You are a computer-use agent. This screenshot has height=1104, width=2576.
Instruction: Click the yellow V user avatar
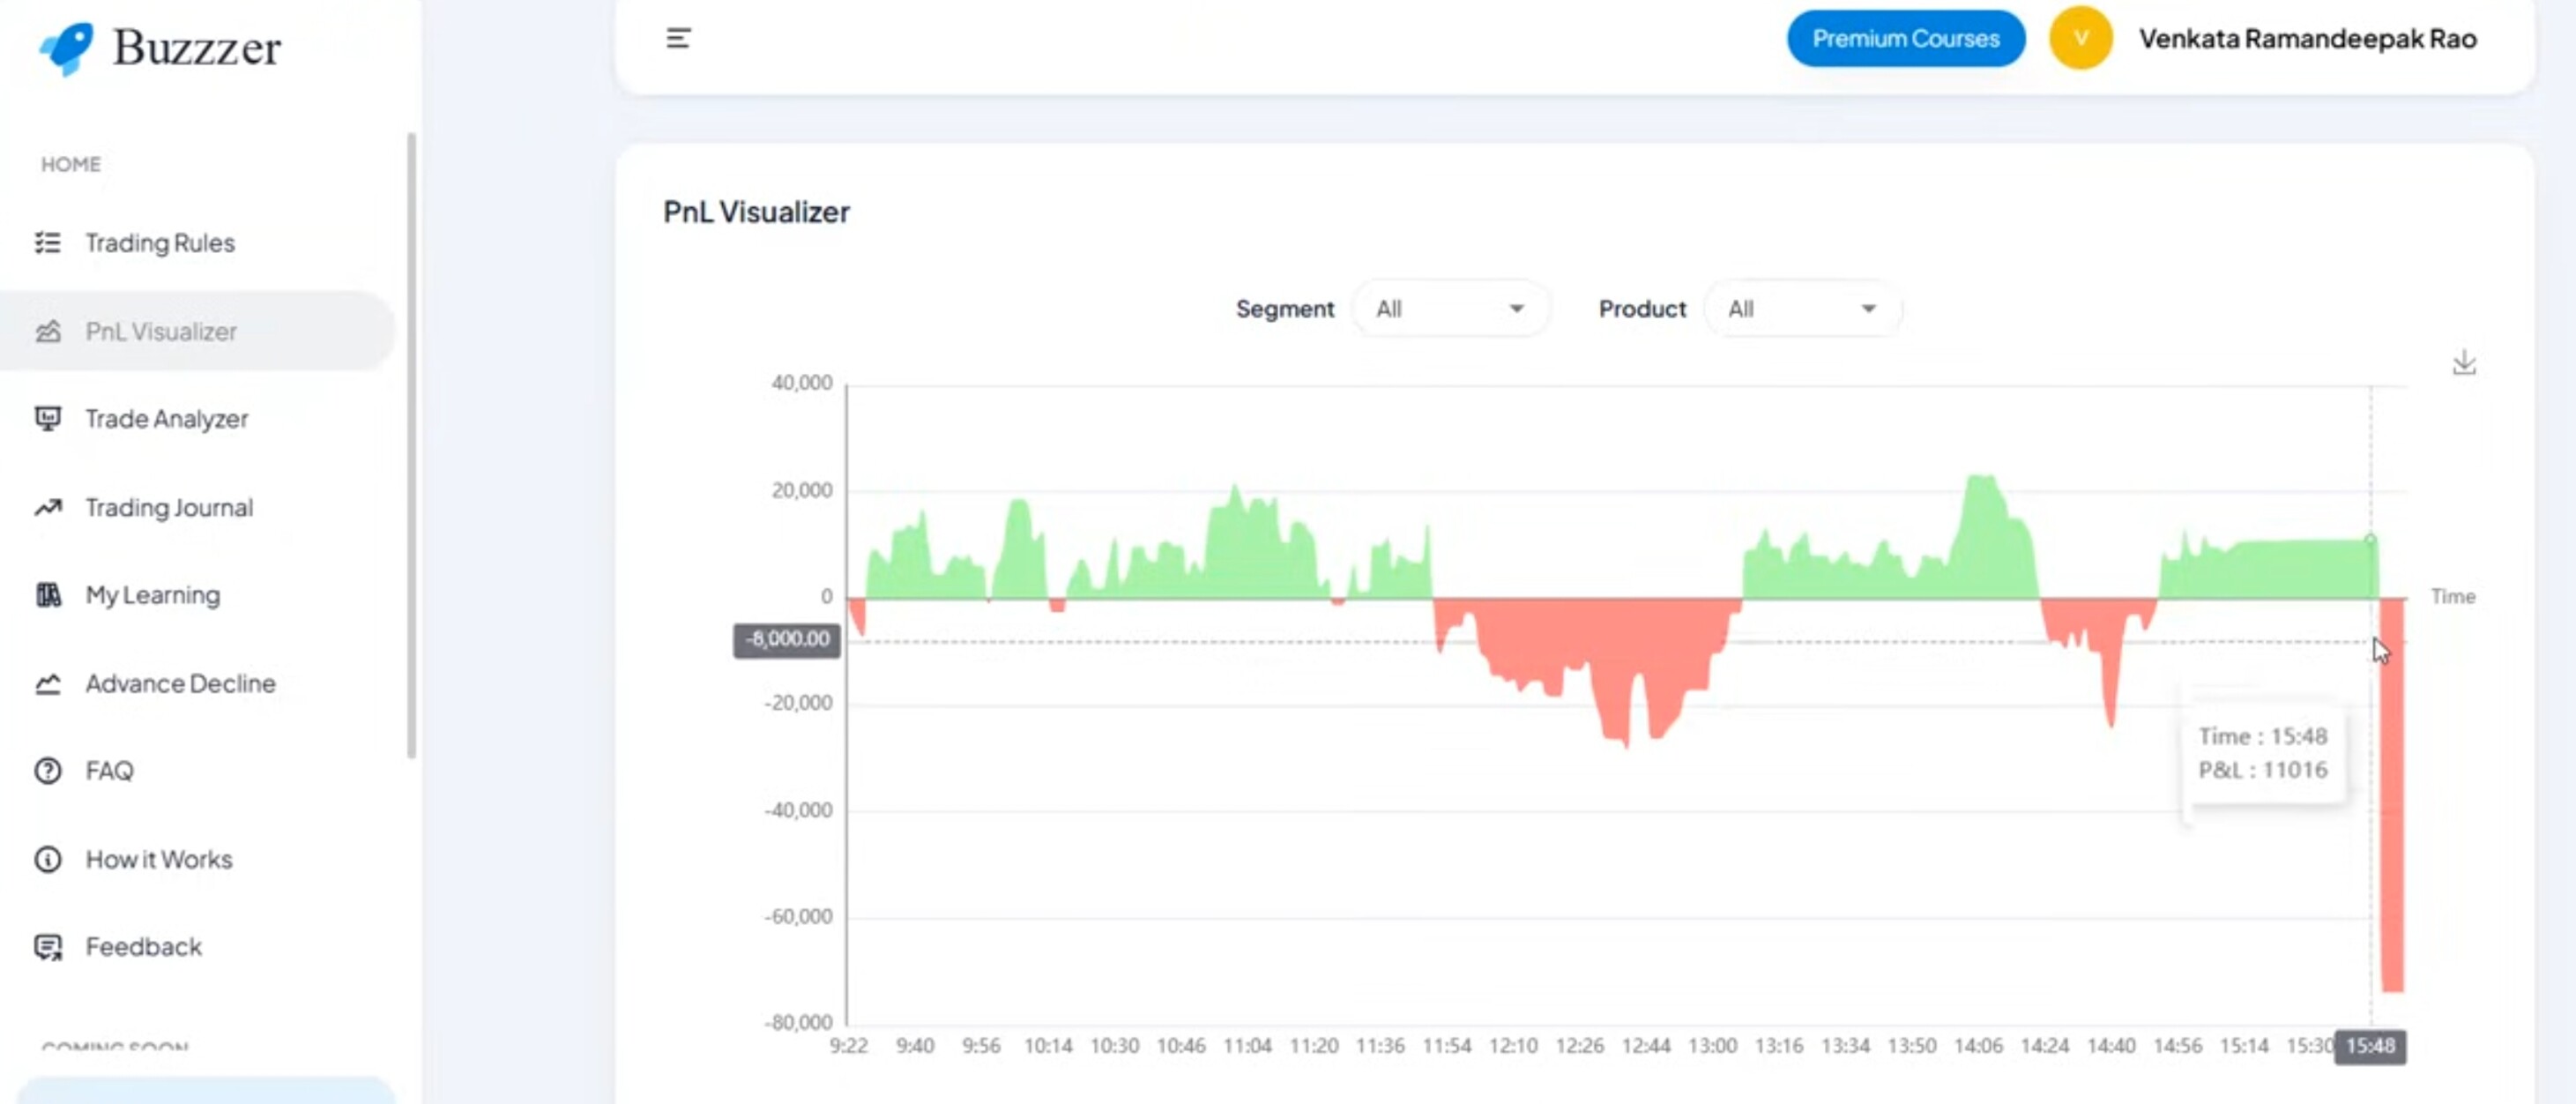[x=2080, y=38]
